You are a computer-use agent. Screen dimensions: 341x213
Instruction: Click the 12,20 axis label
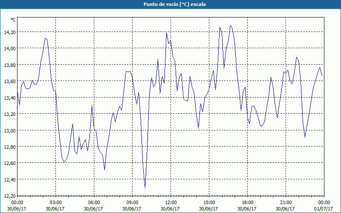(10, 196)
